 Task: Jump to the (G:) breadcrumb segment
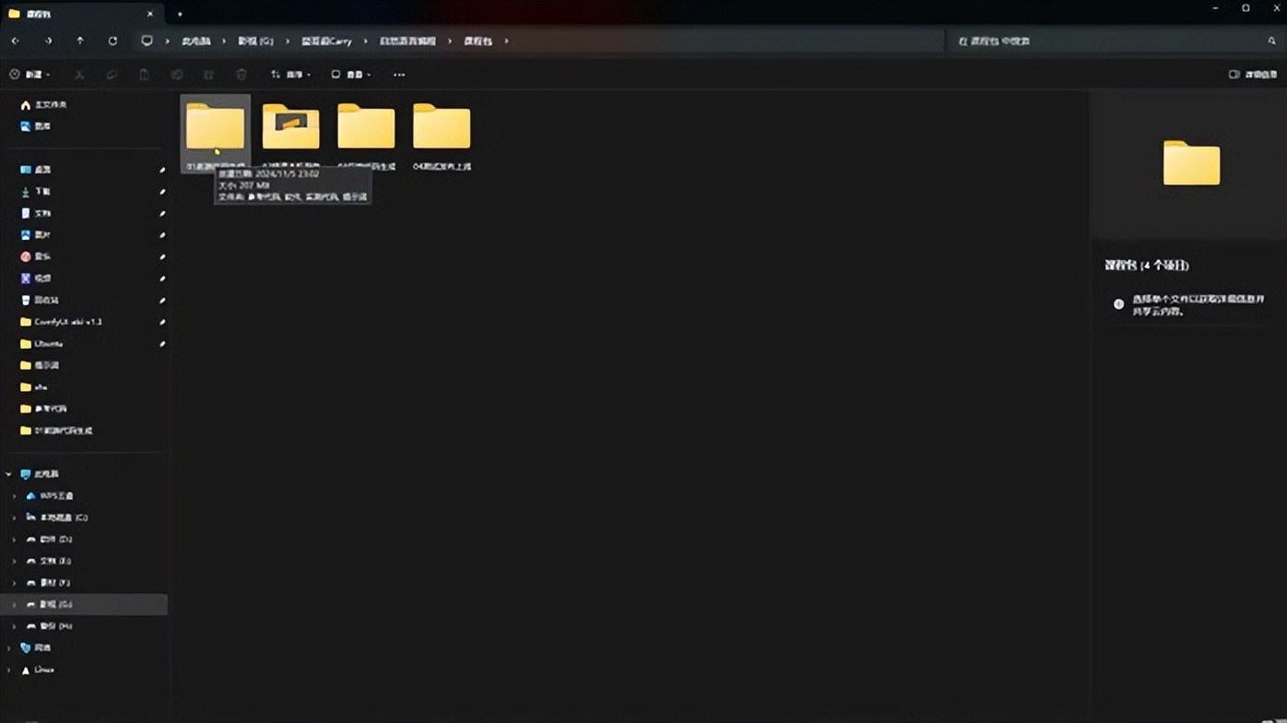(x=255, y=41)
